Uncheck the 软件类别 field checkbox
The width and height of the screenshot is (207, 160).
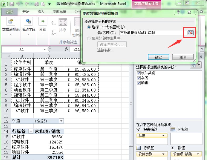[139, 73]
